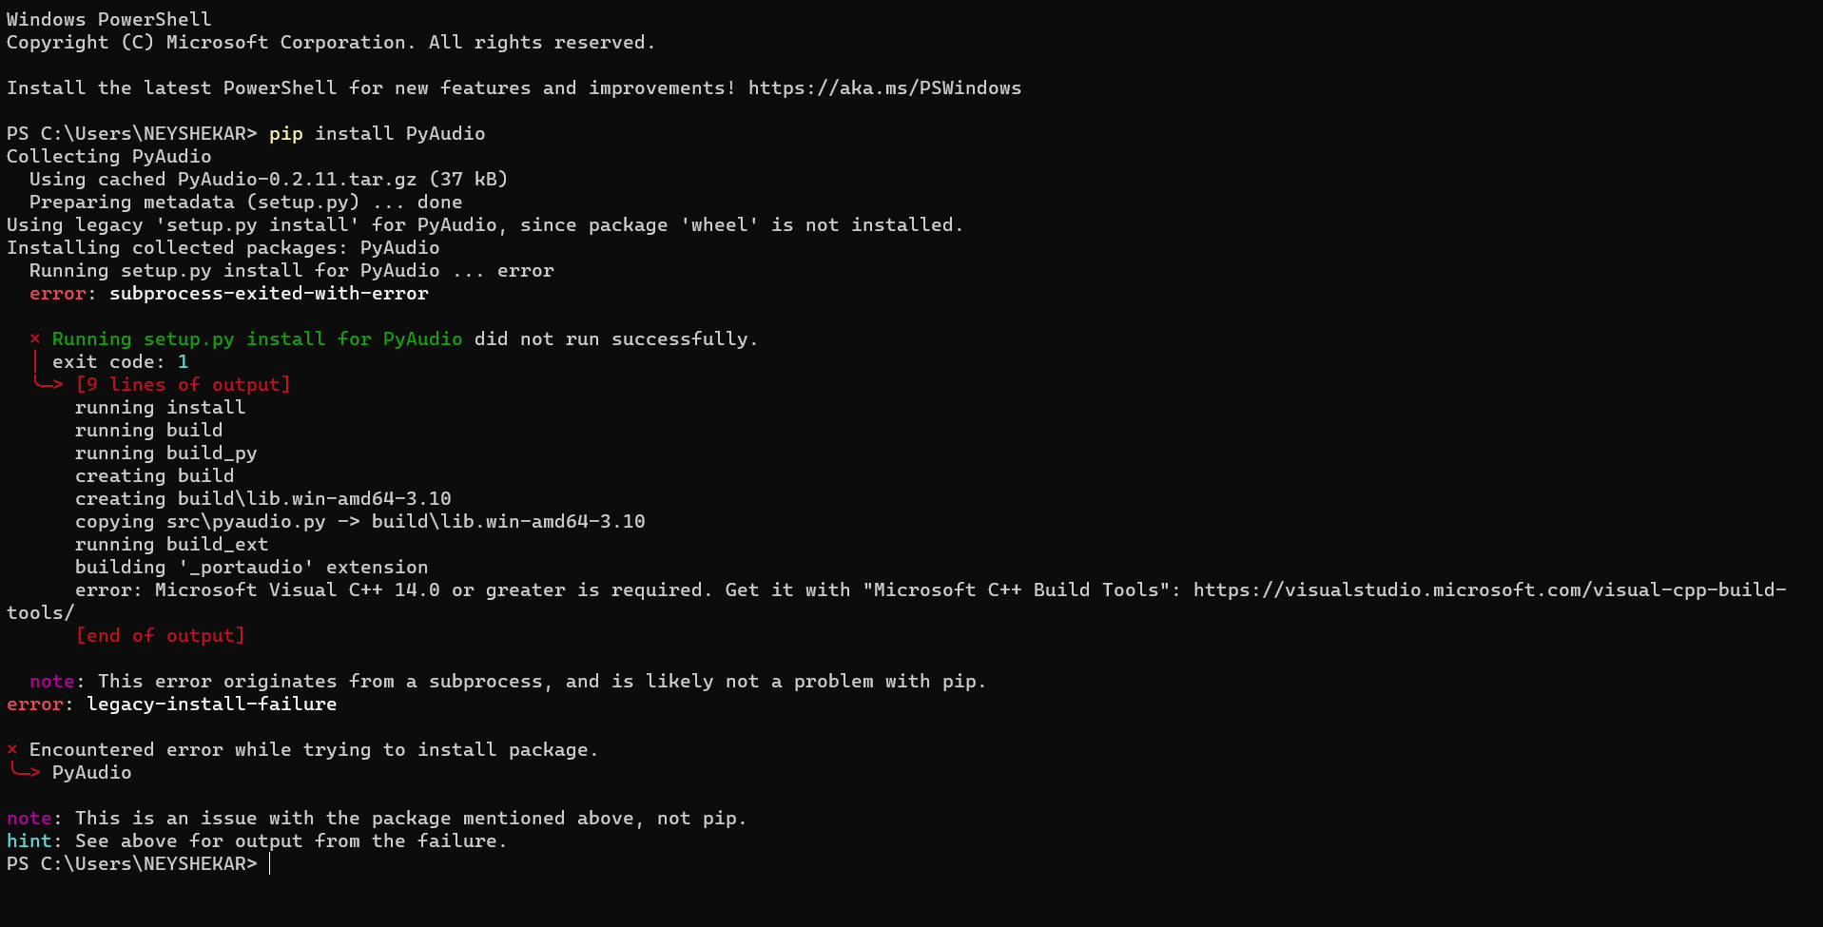Open the visualstudio.microsoft.com visual-cpp-build-tools link
Image resolution: width=1823 pixels, height=927 pixels.
pyautogui.click(x=1489, y=590)
